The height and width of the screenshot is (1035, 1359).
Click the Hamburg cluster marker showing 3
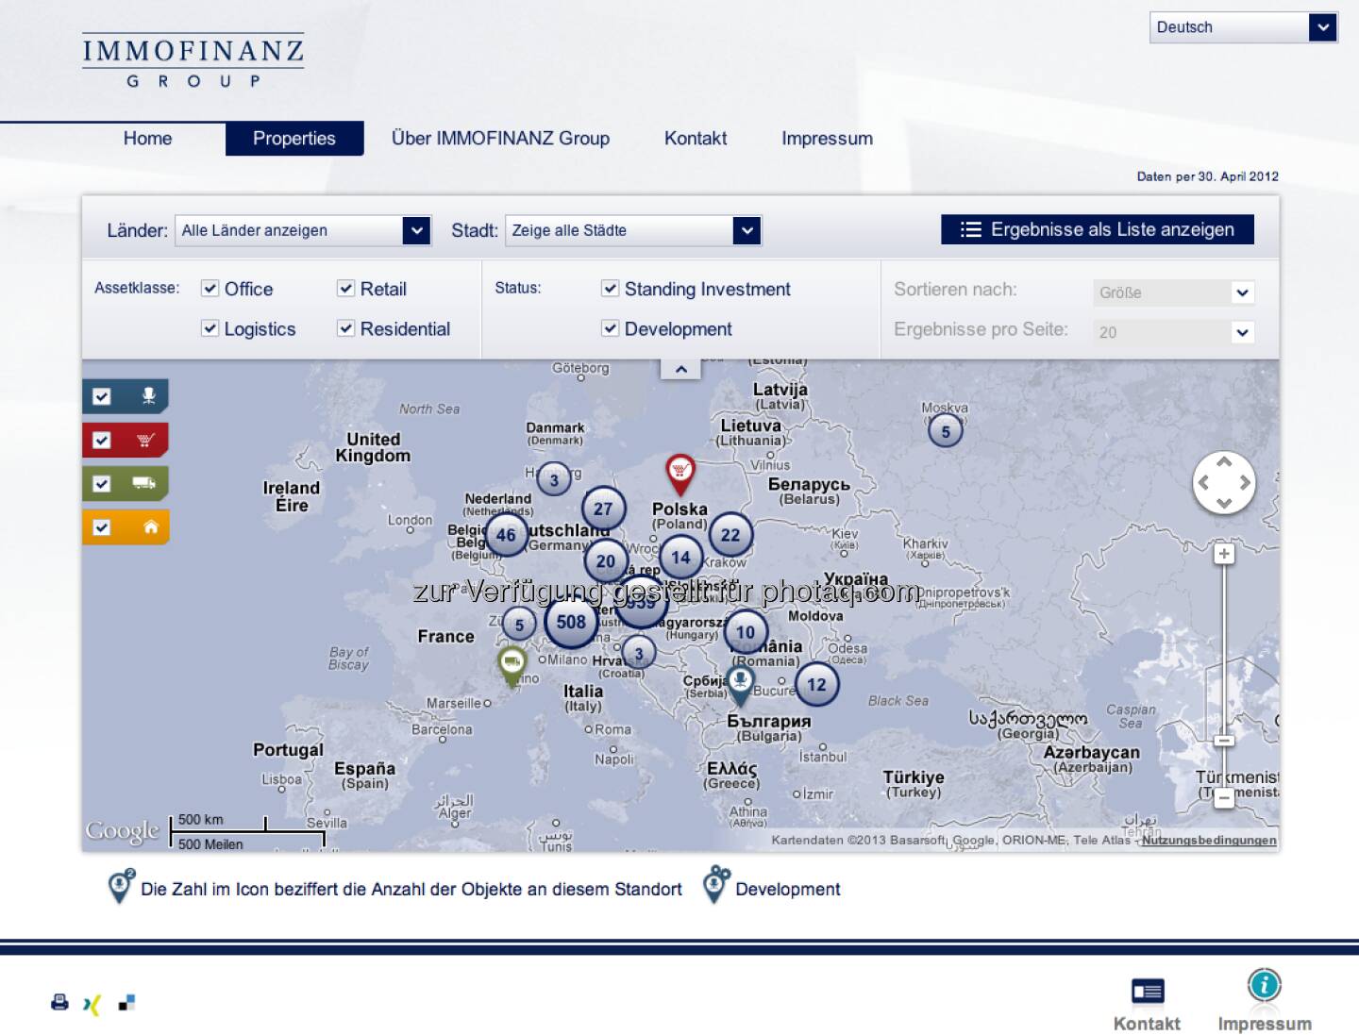tap(554, 479)
